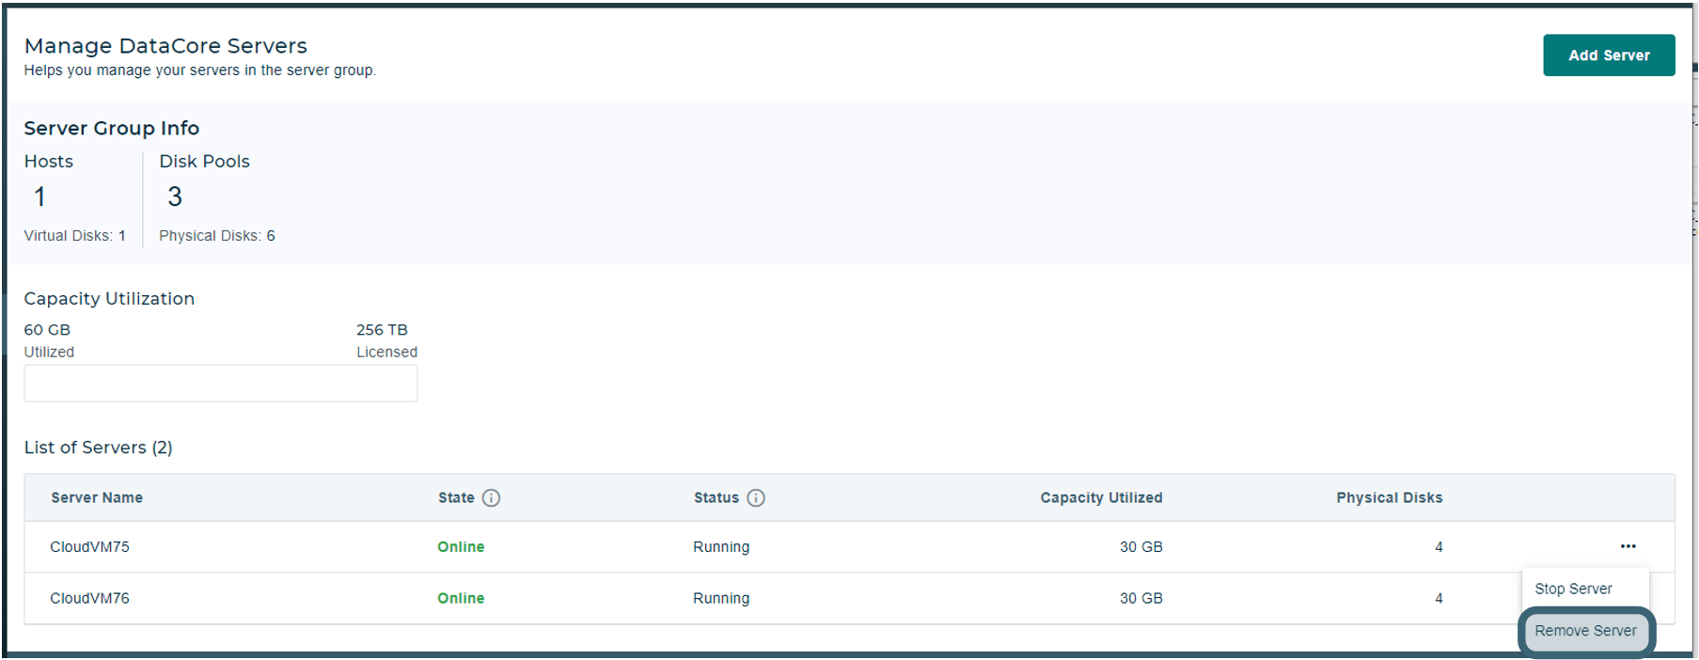The width and height of the screenshot is (1699, 660).
Task: Click the Server Name column header
Action: [x=97, y=498]
